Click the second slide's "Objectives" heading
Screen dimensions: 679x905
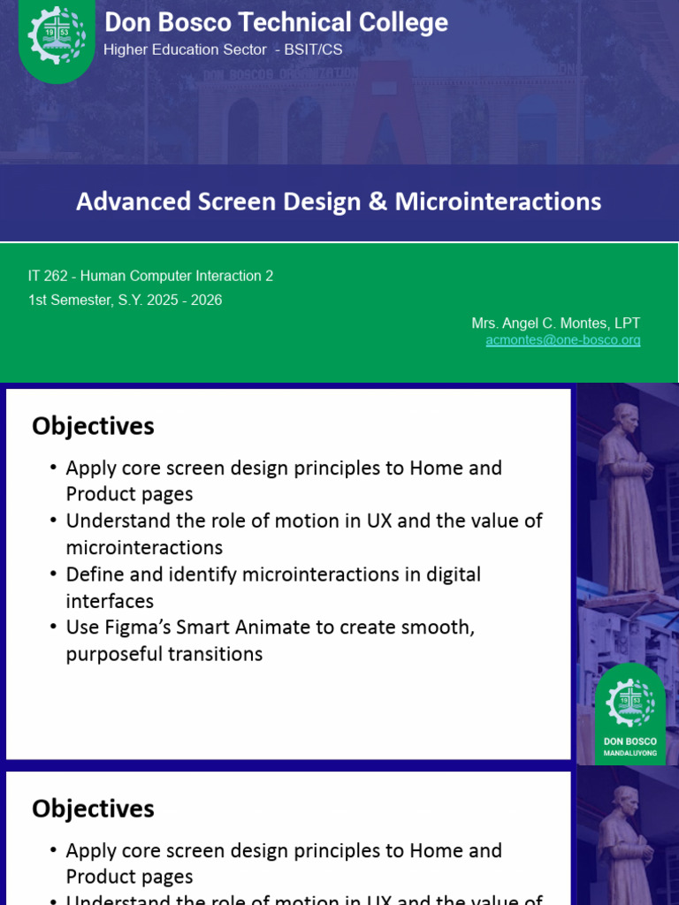[x=93, y=809]
